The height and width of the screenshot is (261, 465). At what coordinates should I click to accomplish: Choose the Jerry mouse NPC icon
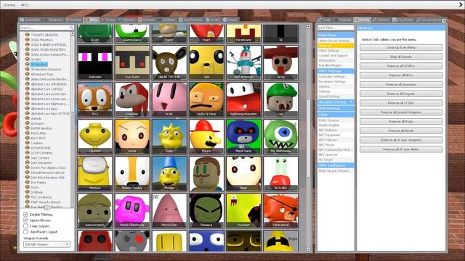click(95, 99)
